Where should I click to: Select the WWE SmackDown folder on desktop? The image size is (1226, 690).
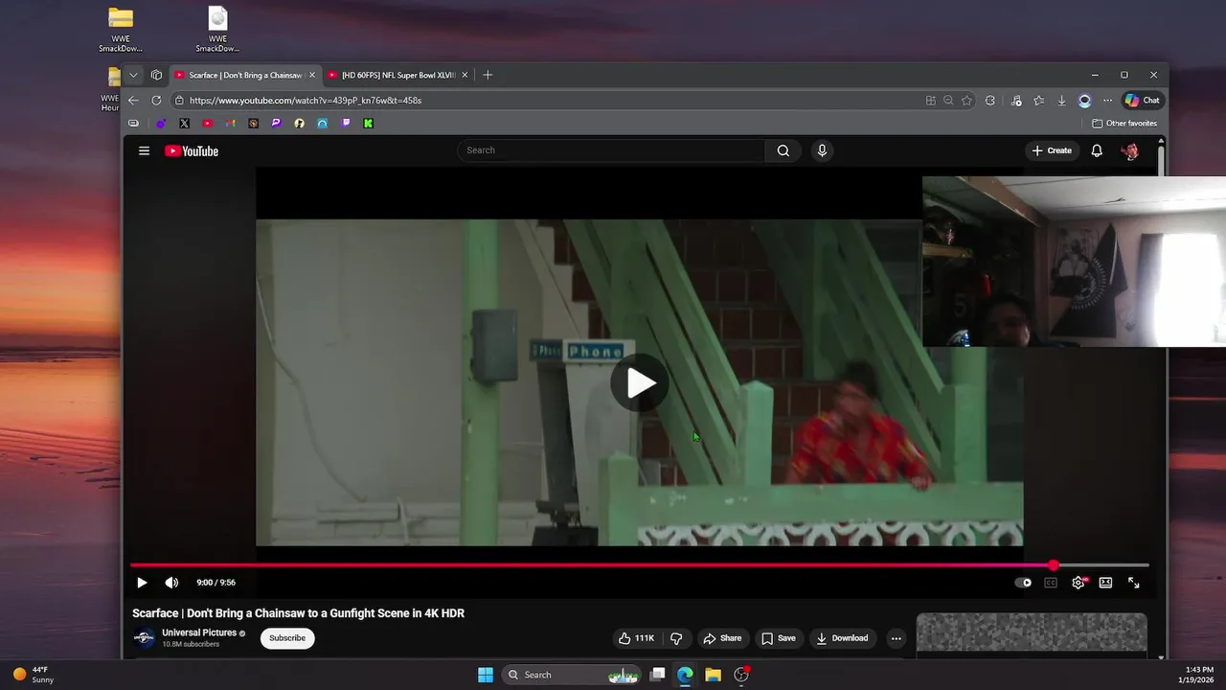tap(121, 30)
